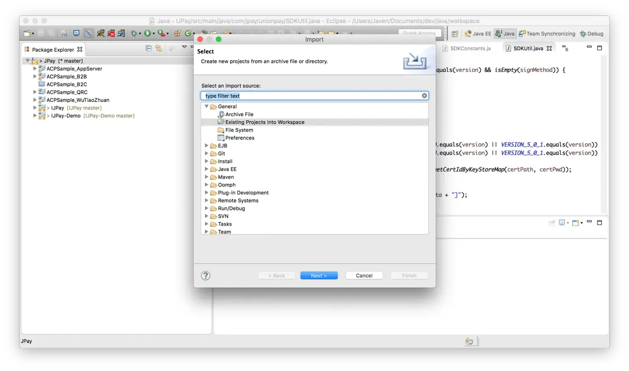The height and width of the screenshot is (371, 629).
Task: Expand the Remote Systems category
Action: [207, 200]
